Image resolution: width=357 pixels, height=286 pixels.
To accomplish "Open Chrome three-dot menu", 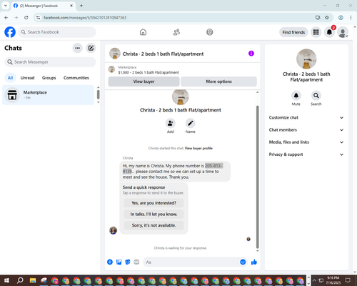I will 351,18.
